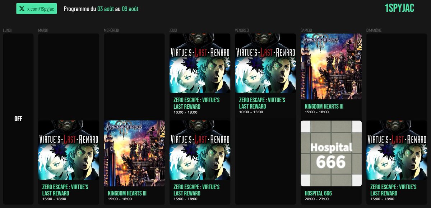Open Saturday's Kingdom Hearts III cover image
431x208 pixels.
click(x=331, y=66)
